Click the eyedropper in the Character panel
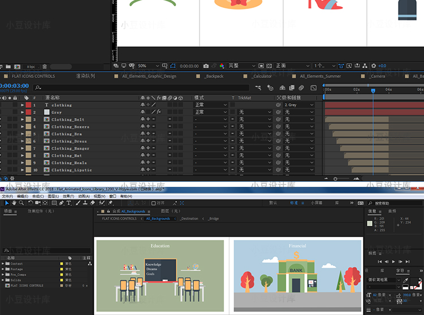 pyautogui.click(x=405, y=280)
